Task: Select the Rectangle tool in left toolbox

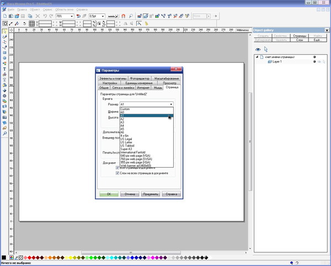Action: click(4, 53)
